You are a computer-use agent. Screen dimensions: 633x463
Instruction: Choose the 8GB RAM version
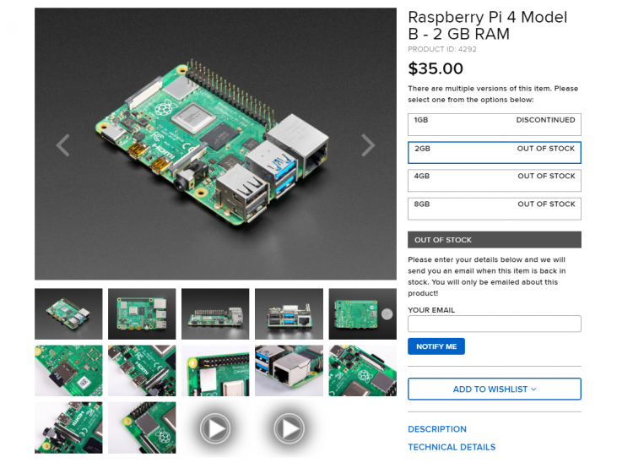(x=494, y=208)
